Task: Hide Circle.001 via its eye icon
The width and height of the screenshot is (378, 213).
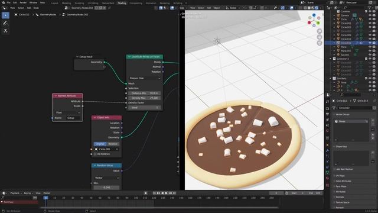Action: 370,23
